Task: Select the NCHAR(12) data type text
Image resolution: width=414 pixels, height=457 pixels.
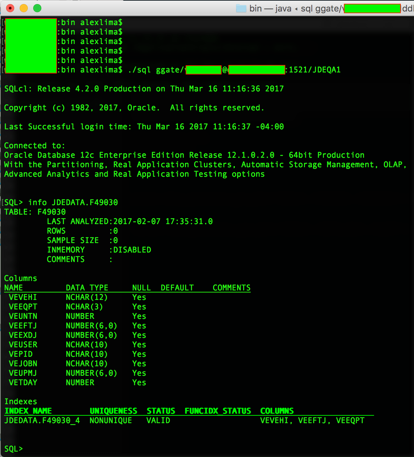Action: 87,297
